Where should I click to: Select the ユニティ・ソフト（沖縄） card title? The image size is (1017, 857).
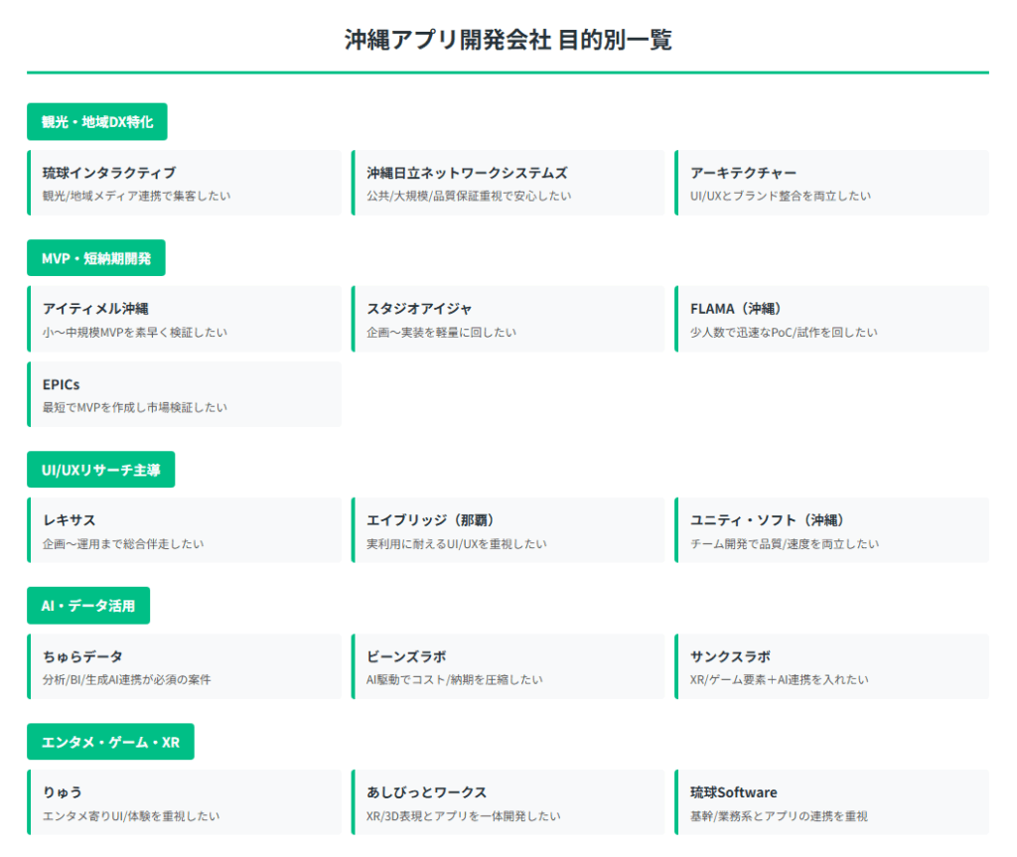pos(767,520)
